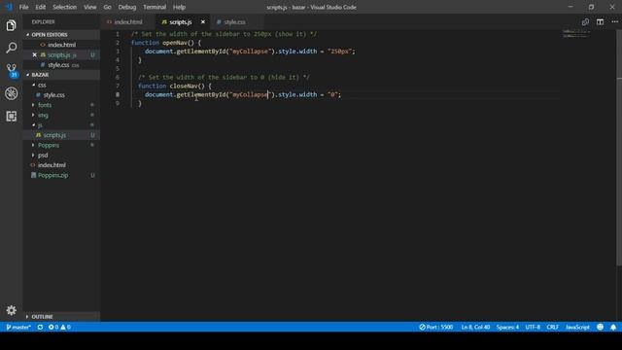622x350 pixels.
Task: Click the code minimap preview
Action: click(x=576, y=33)
